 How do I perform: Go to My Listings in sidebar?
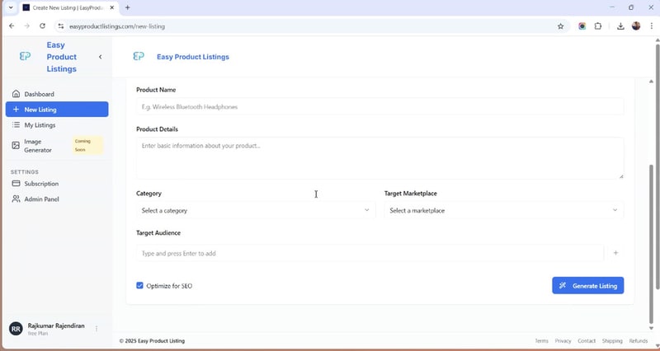tap(40, 125)
